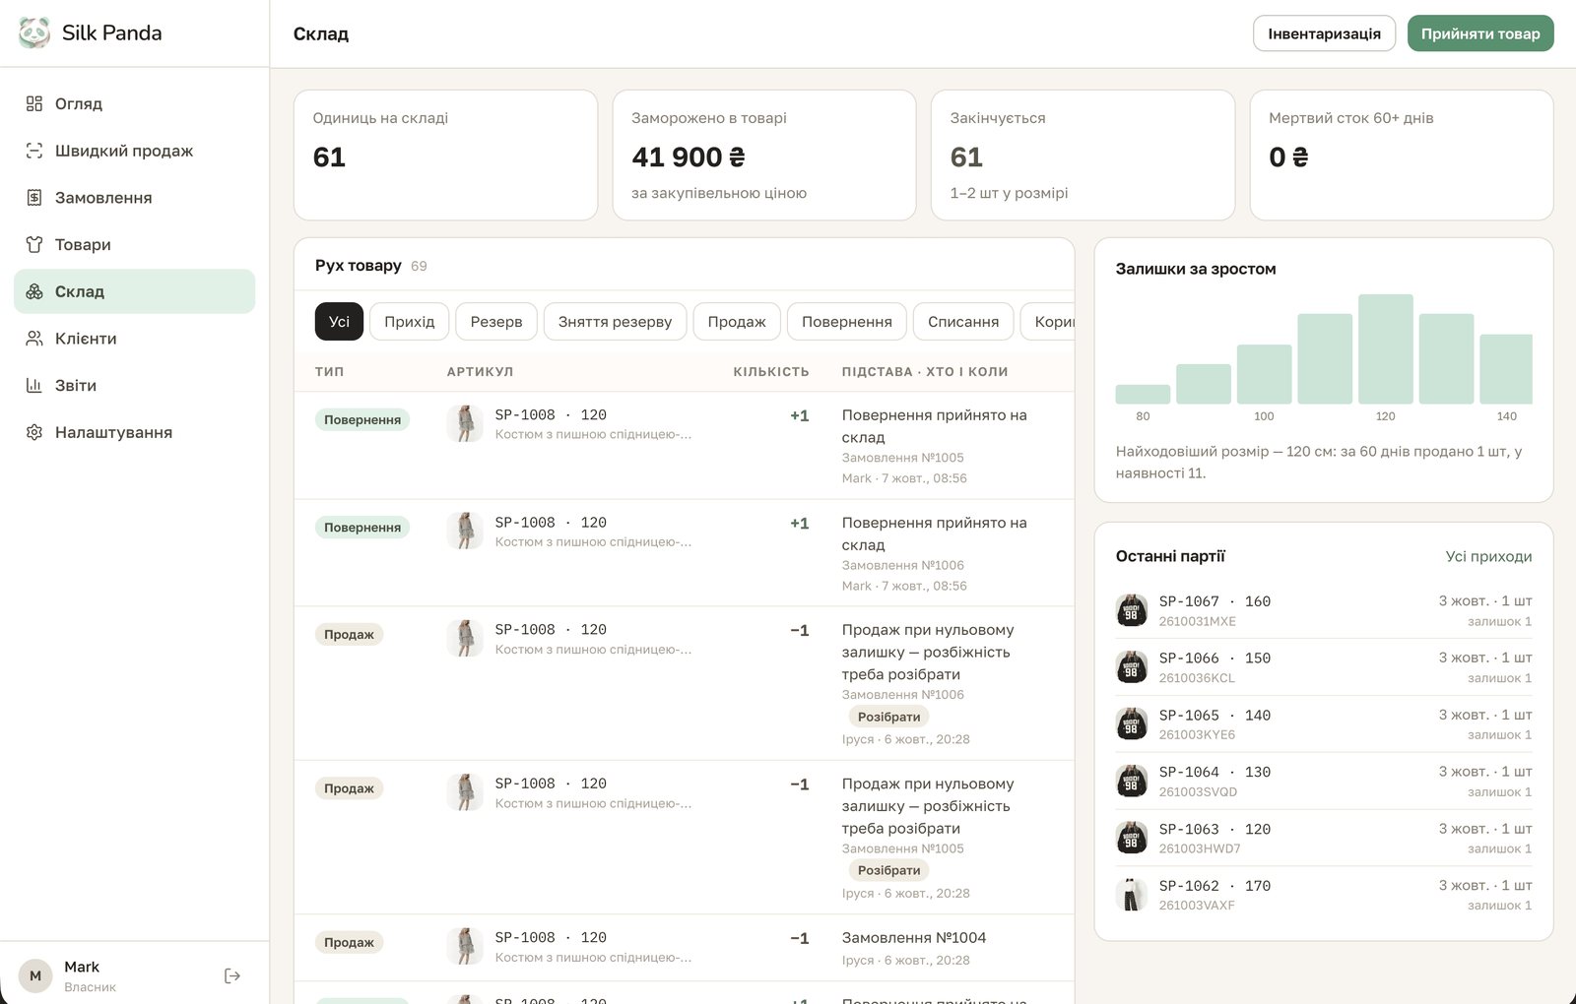The width and height of the screenshot is (1576, 1004).
Task: Filter movements by Зняття резерву
Action: (615, 322)
